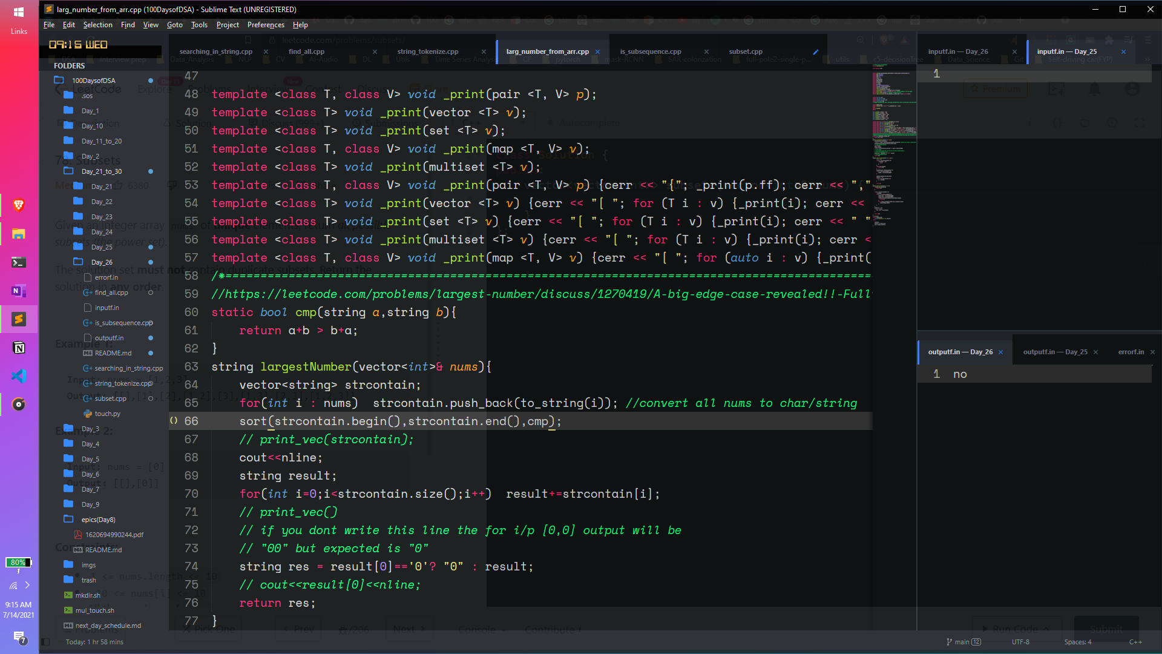Close the is_subsequence.cpp tab
Screen dimensions: 1162x654
(706, 52)
